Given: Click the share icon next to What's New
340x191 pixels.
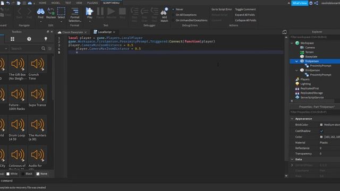Looking at the screenshot, I should pos(316,3).
